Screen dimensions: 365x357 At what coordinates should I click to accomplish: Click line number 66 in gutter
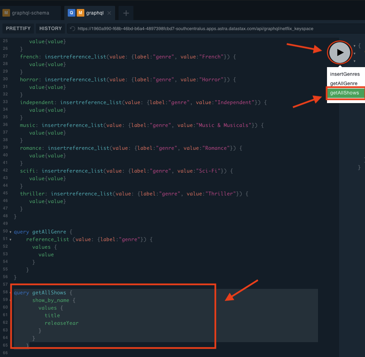[x=5, y=353]
